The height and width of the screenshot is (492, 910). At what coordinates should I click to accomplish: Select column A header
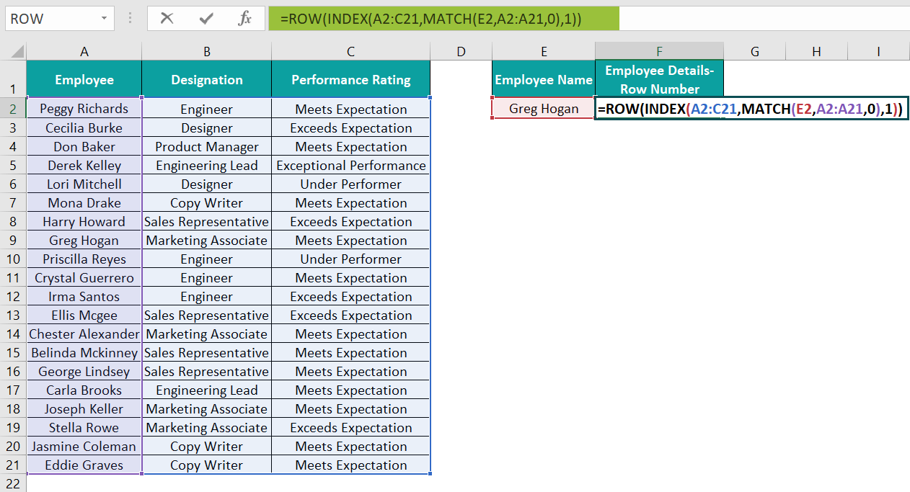84,51
